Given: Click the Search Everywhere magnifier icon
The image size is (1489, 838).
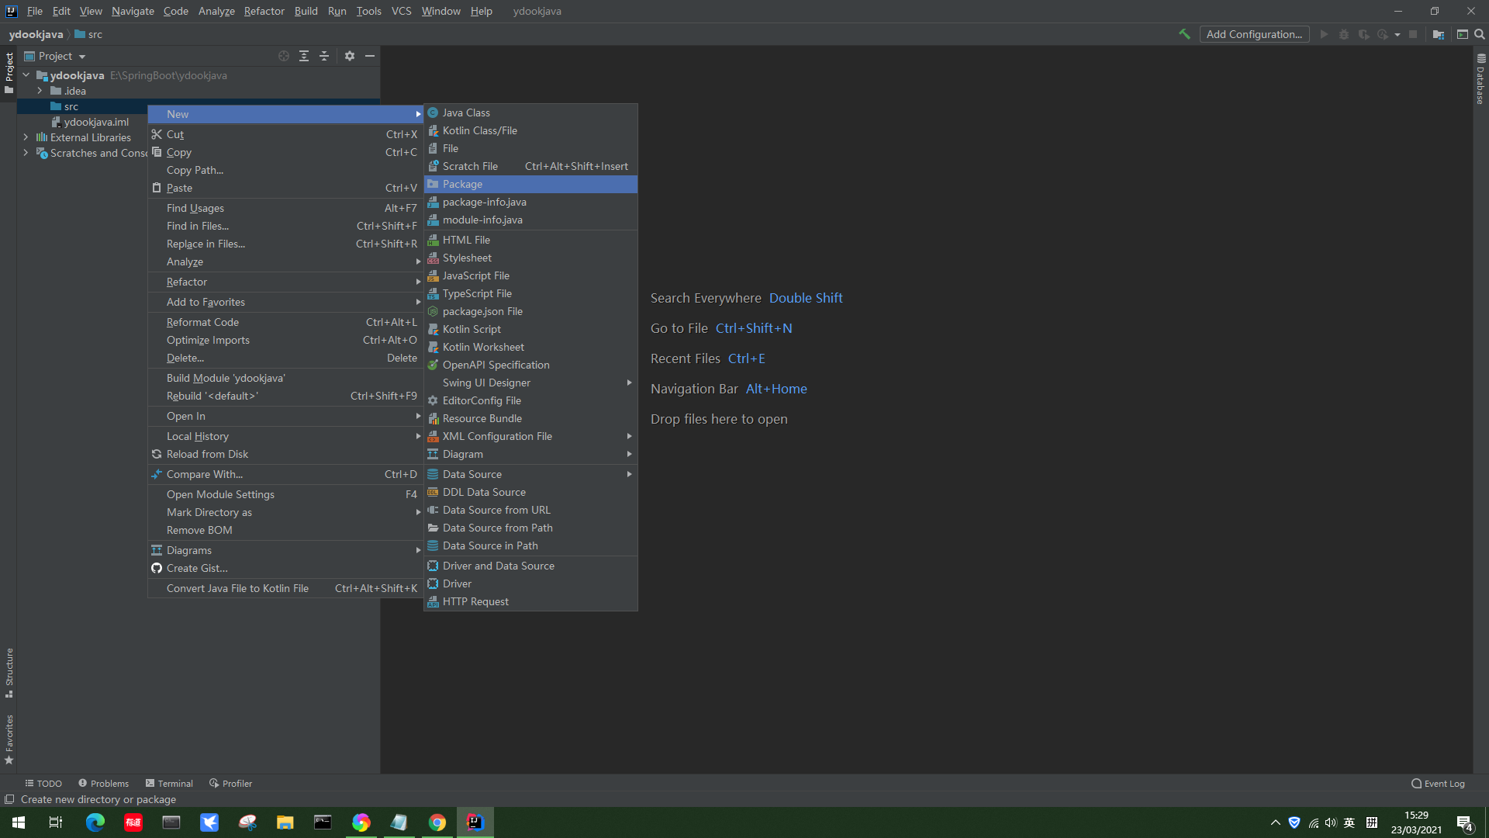Looking at the screenshot, I should pos(1480,34).
